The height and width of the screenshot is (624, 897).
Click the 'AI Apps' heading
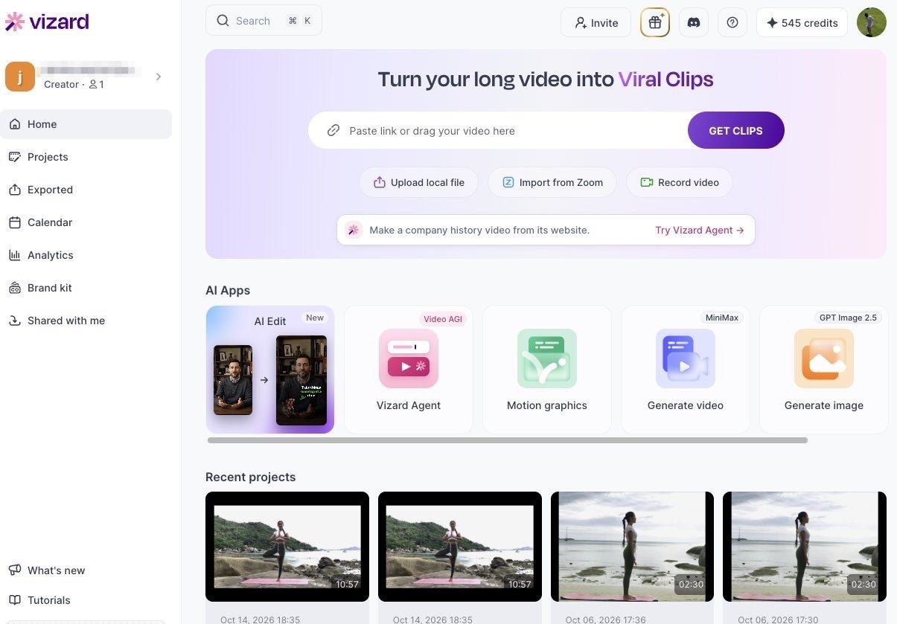228,290
